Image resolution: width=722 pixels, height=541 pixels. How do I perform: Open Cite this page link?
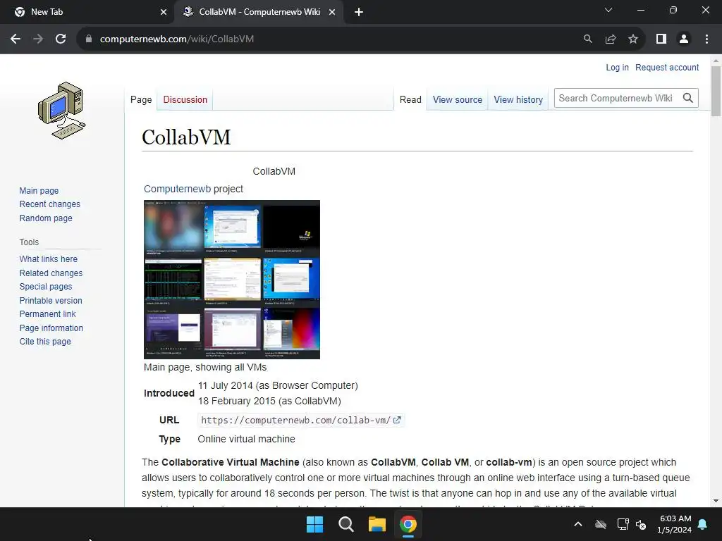click(45, 342)
